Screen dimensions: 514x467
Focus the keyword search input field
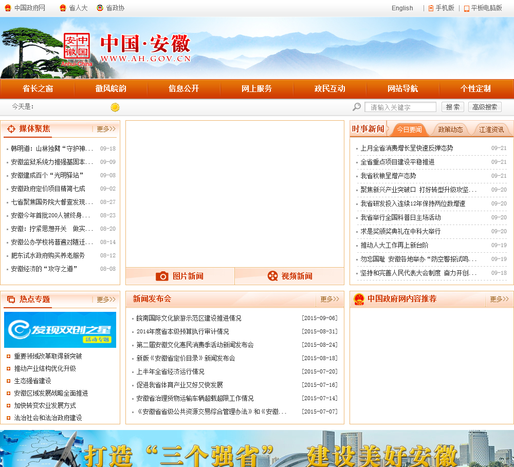(400, 107)
